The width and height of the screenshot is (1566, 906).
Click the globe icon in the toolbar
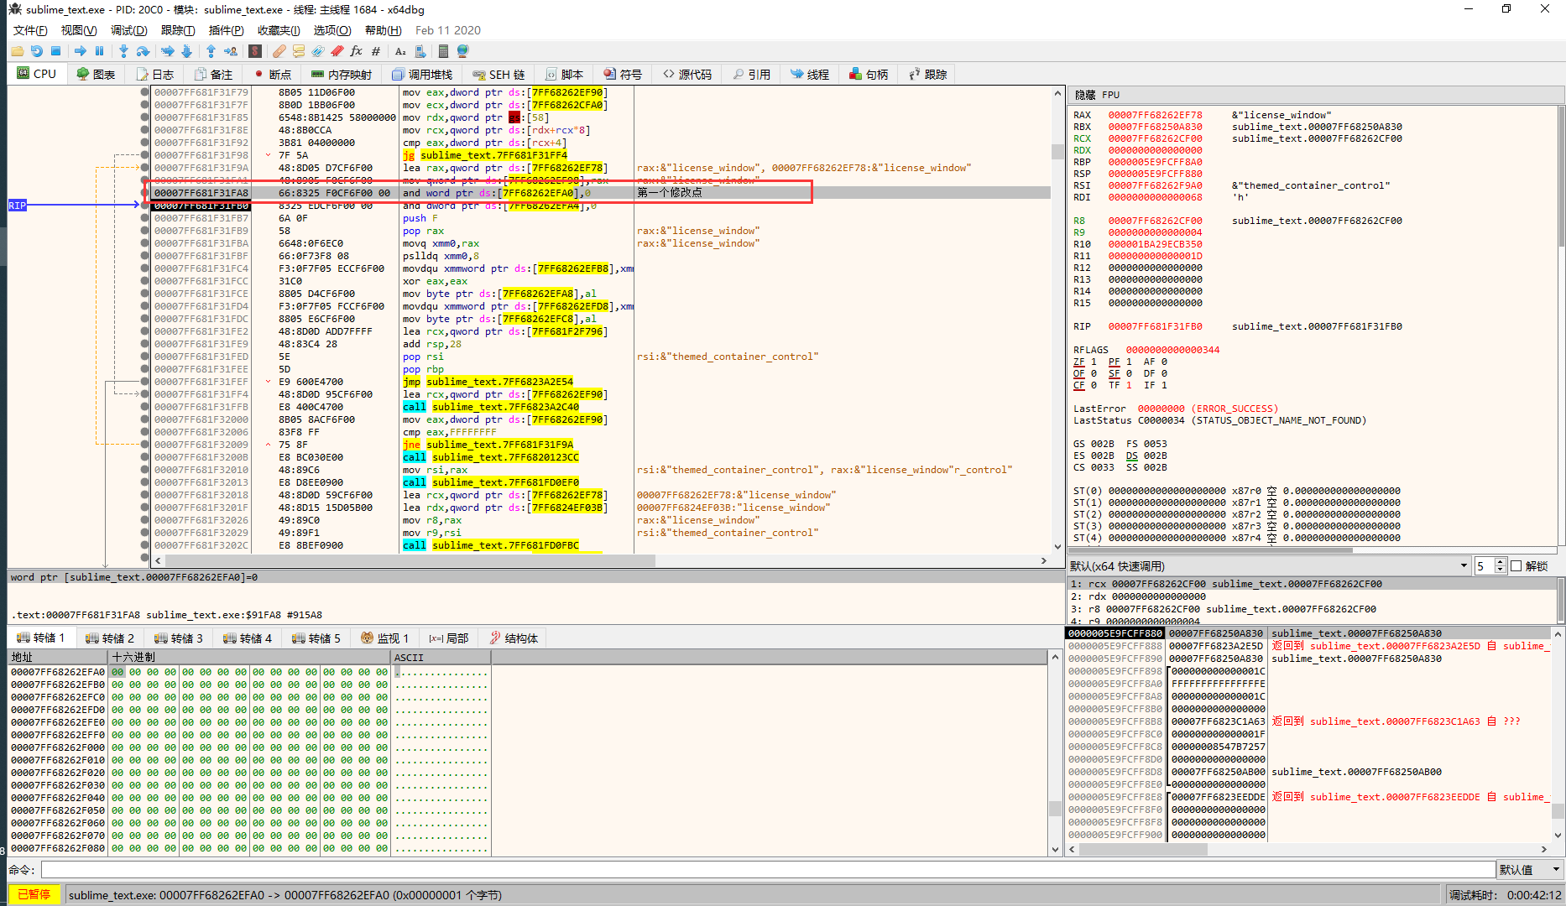462,51
